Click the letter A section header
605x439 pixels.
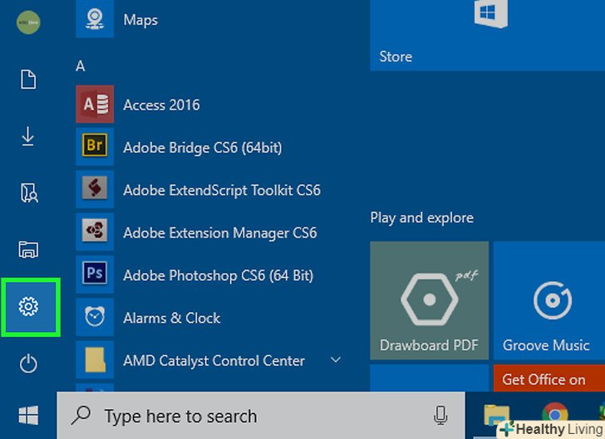(81, 66)
